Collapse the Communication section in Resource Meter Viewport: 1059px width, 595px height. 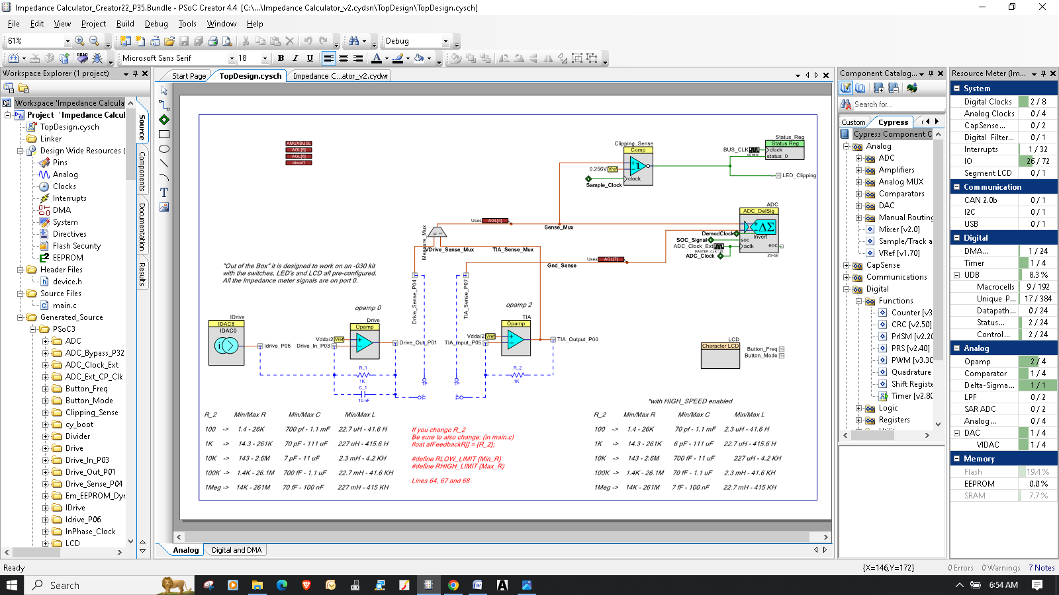coord(956,187)
